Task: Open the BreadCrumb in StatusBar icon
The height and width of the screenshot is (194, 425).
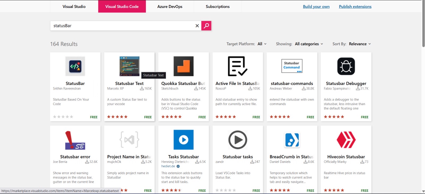Action: tap(292, 139)
